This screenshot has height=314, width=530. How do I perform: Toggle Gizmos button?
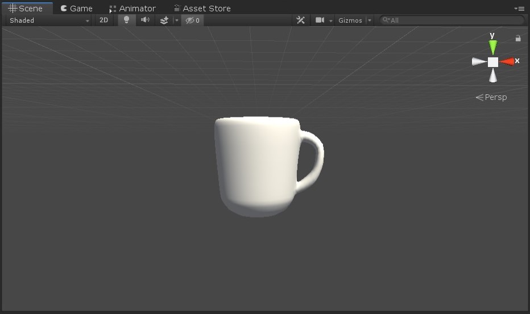[350, 20]
